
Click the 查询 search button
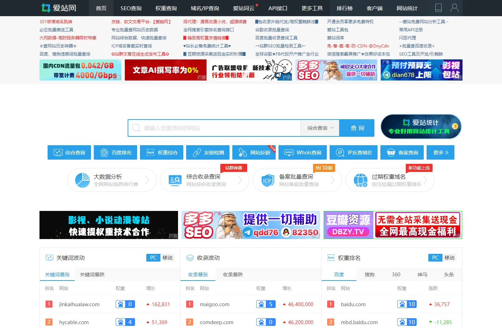tap(357, 128)
